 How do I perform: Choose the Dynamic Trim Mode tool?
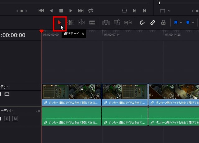point(81,23)
